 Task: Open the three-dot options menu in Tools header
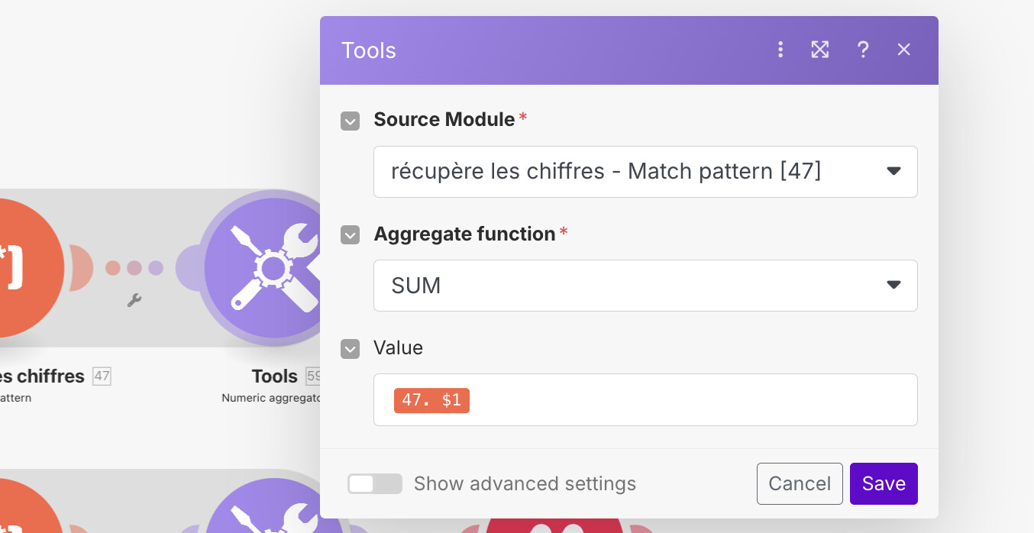(780, 50)
